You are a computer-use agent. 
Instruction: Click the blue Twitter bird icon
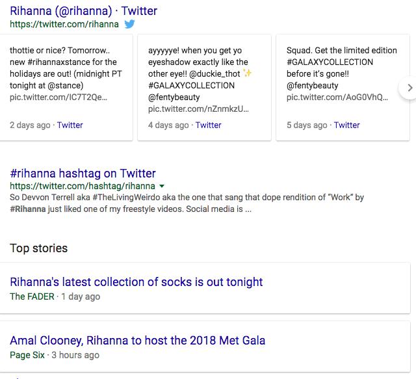click(130, 24)
